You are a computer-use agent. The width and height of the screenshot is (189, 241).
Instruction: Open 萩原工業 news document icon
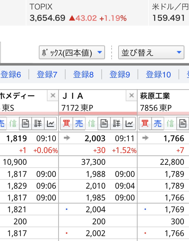click(183, 123)
